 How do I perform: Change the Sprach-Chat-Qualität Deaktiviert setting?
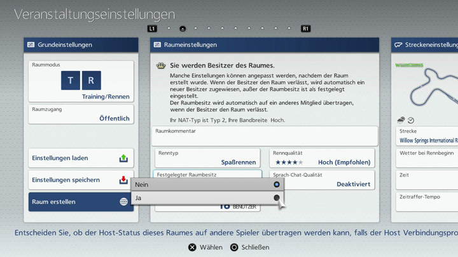coord(321,180)
